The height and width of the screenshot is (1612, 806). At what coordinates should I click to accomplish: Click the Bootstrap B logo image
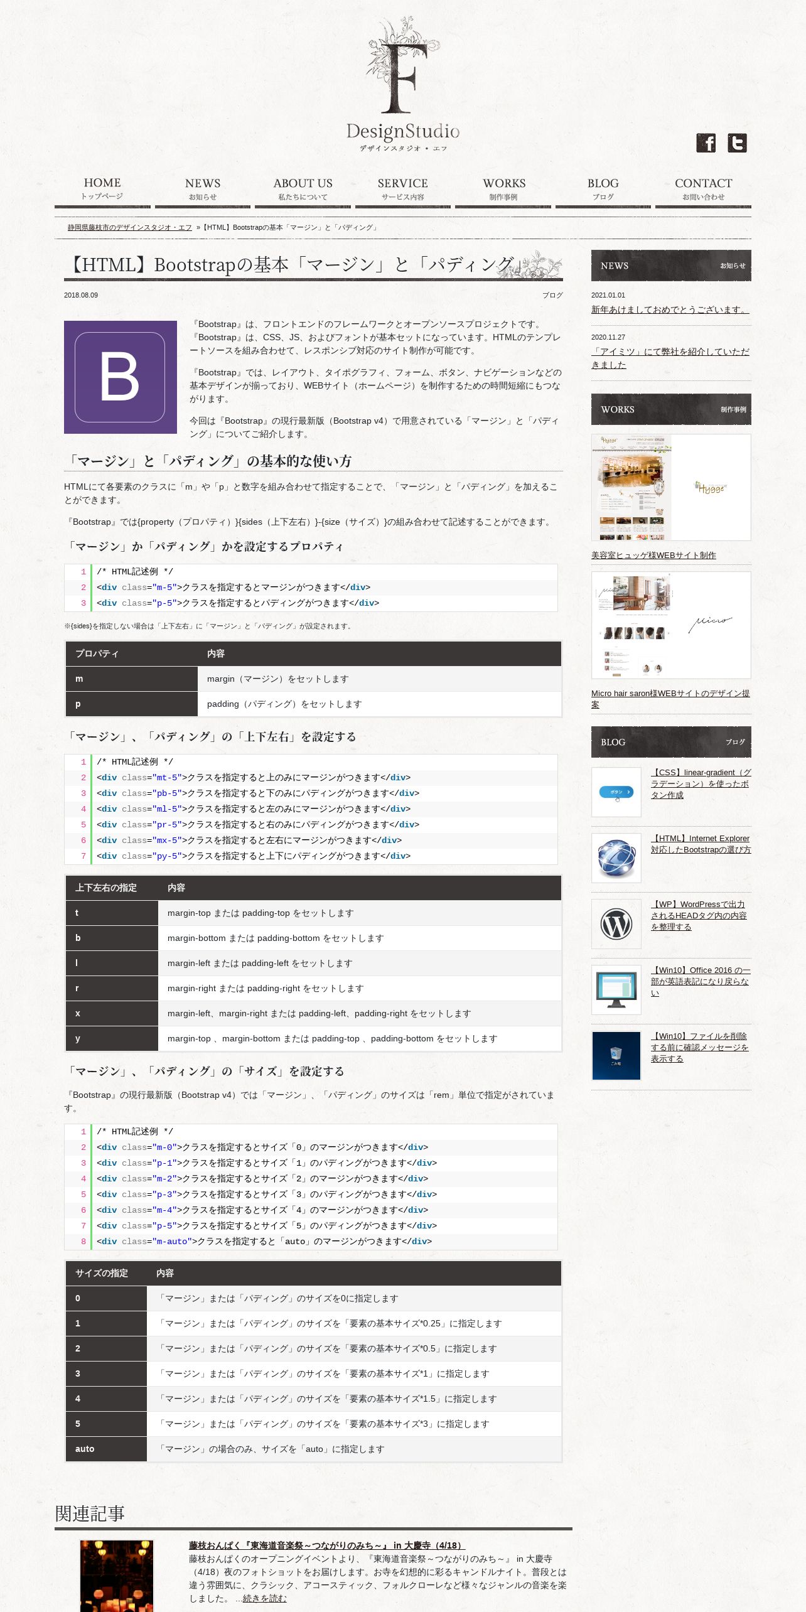[x=121, y=377]
